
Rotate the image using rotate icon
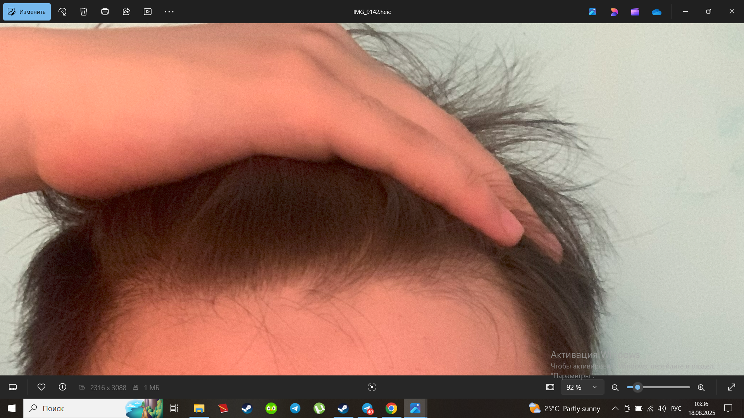[x=62, y=12]
